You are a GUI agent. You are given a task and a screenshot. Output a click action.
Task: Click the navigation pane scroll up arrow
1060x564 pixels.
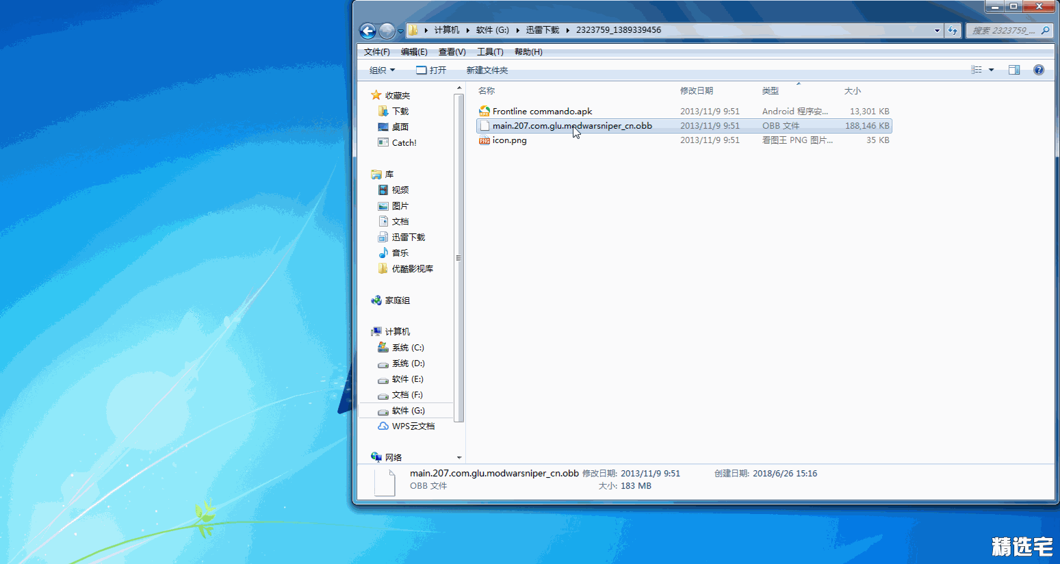458,89
